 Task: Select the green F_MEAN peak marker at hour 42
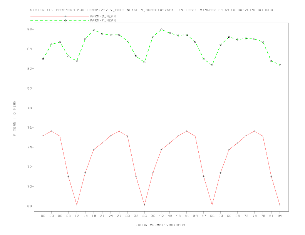point(161,30)
